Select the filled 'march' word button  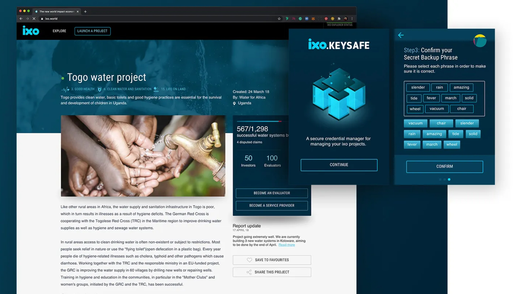432,145
